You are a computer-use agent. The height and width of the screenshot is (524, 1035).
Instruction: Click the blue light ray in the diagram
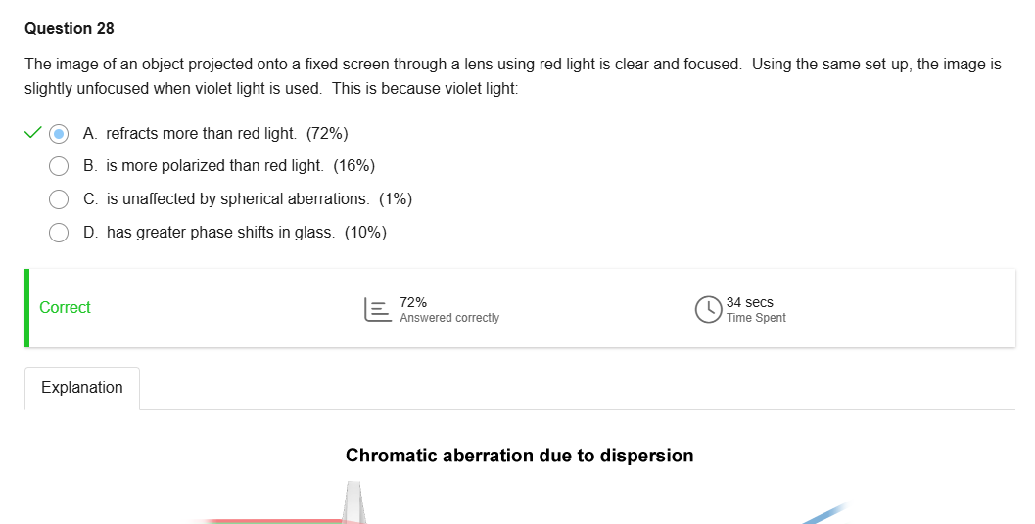point(824,513)
